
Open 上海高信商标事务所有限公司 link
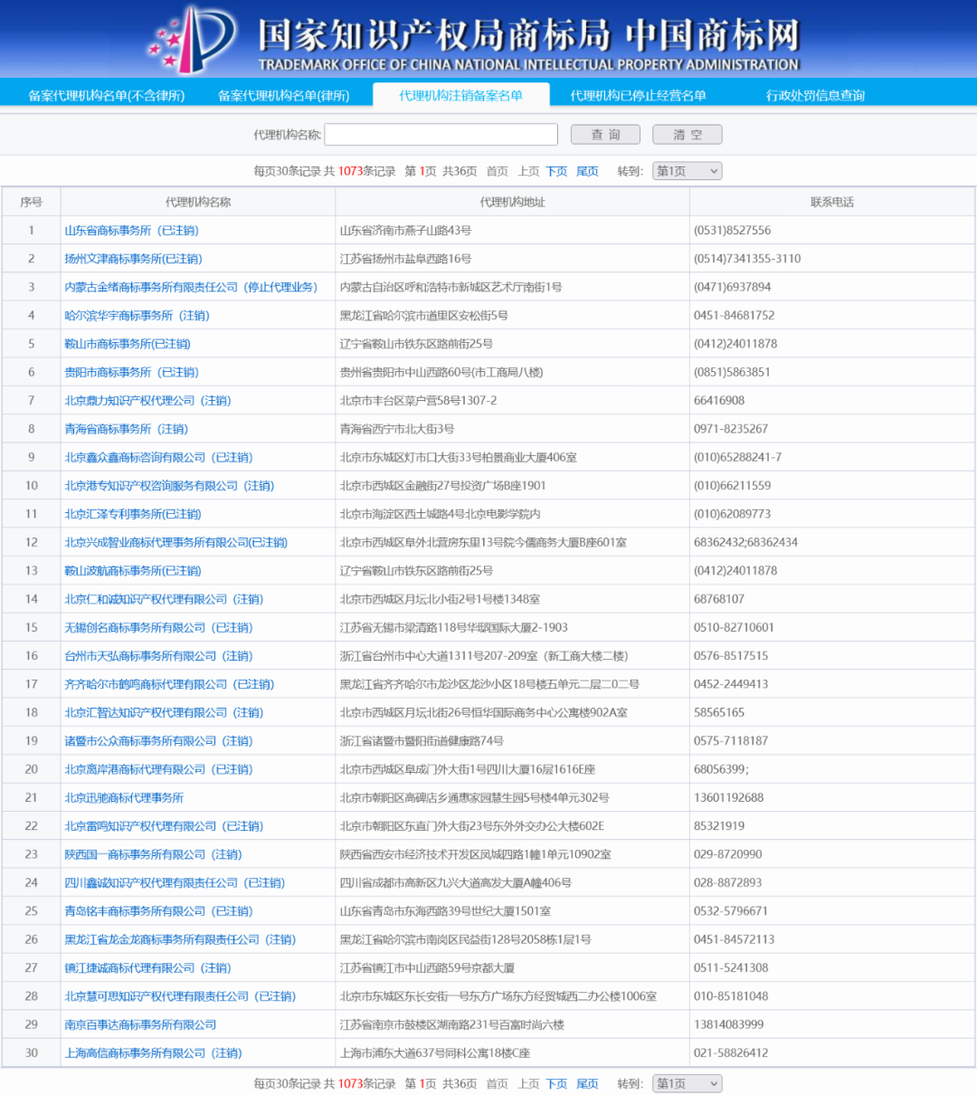[x=153, y=1053]
